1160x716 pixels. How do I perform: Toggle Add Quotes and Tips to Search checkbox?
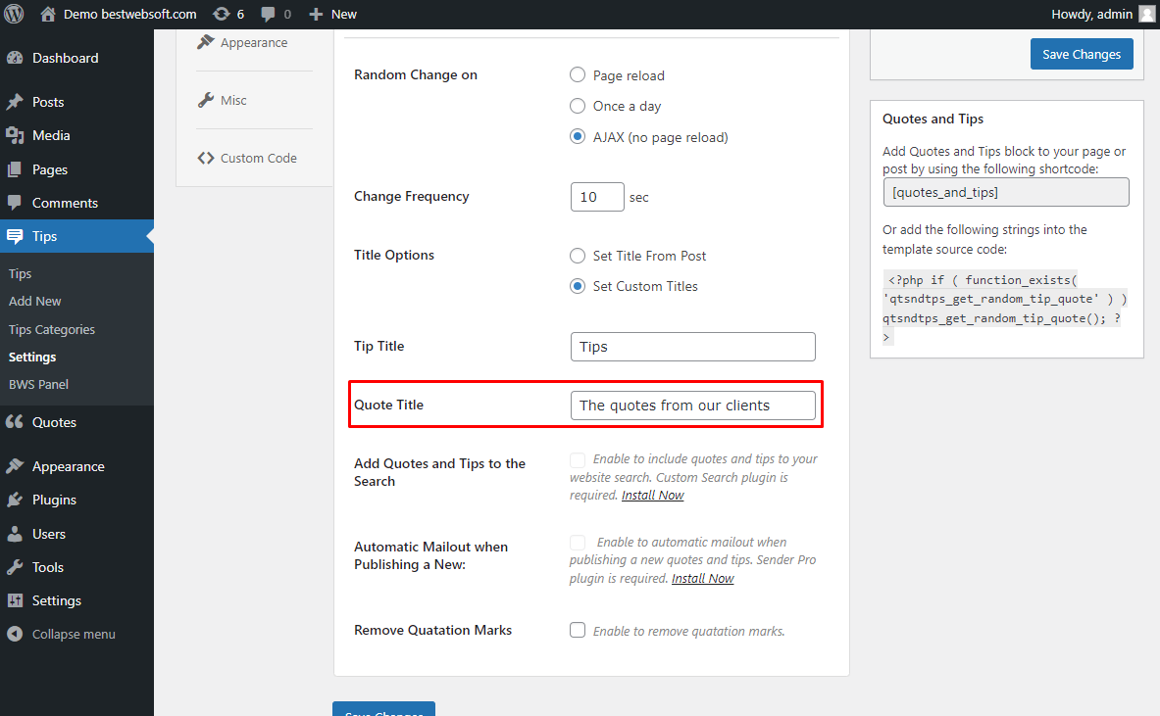[577, 459]
